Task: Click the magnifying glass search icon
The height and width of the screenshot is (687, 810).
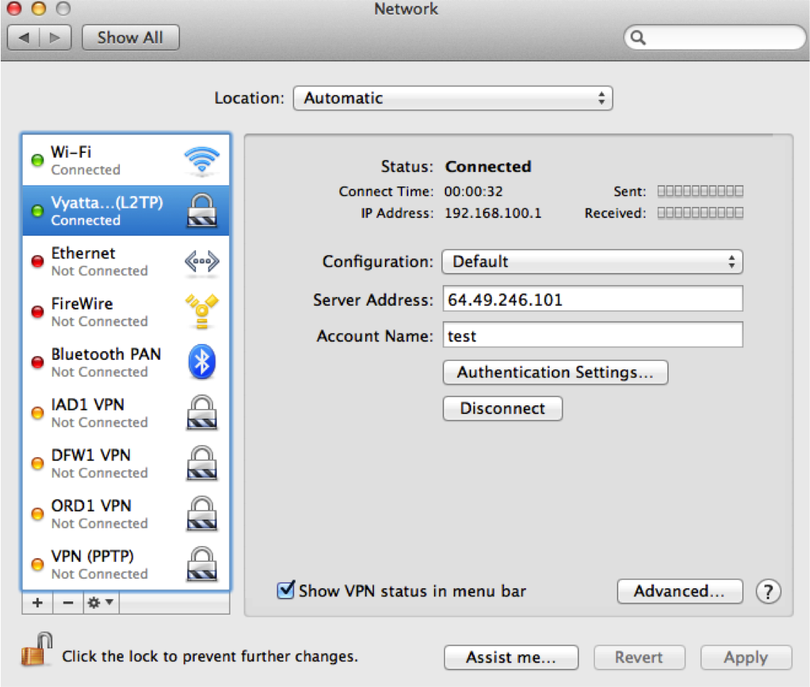Action: click(x=638, y=38)
